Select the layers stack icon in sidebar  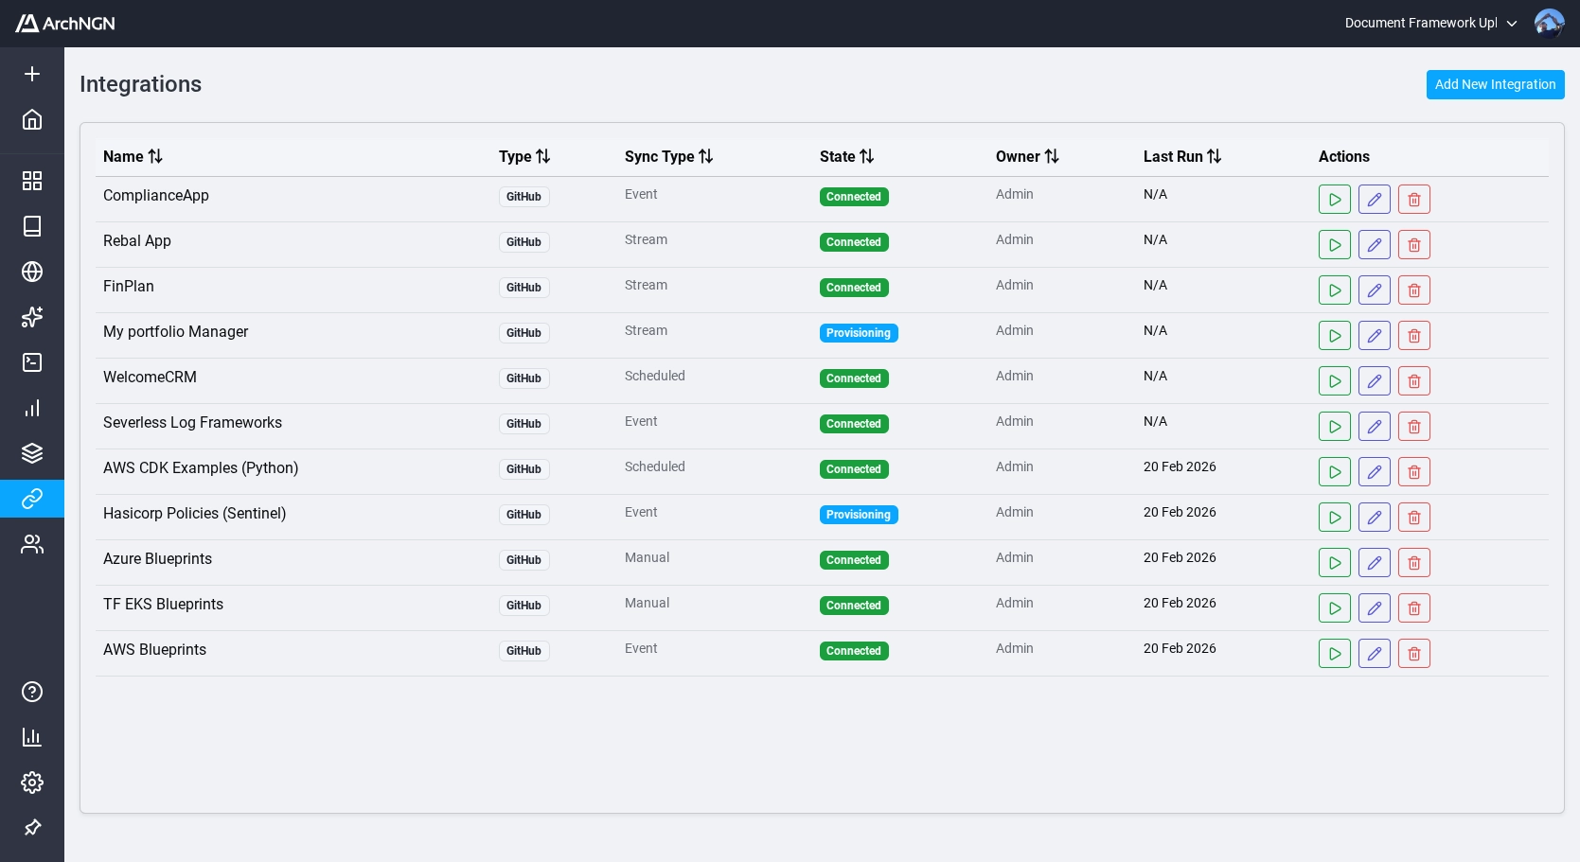(32, 453)
